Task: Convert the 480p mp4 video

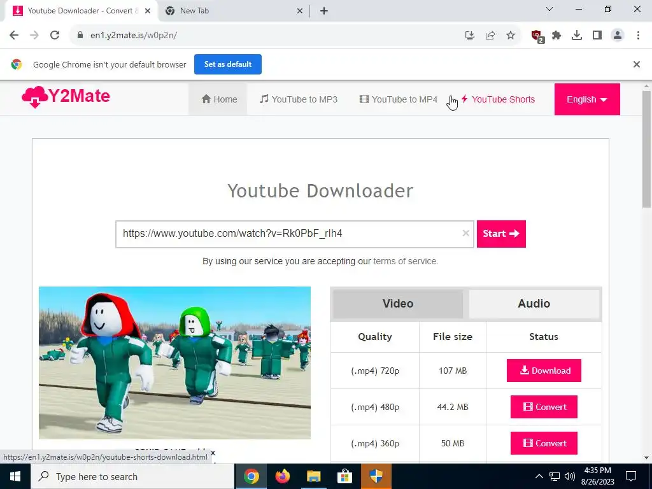Action: pos(544,407)
